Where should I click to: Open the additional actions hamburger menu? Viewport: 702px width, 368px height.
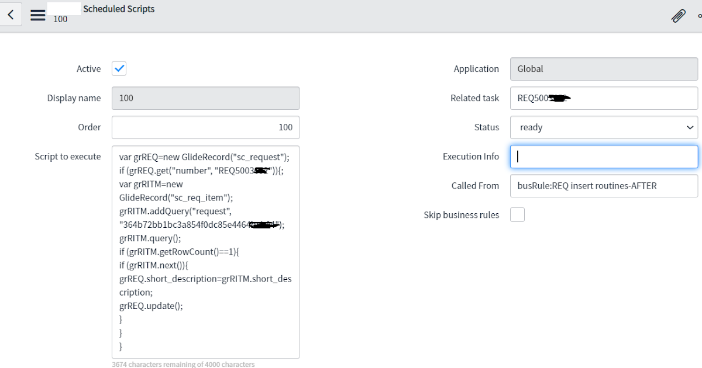[x=37, y=15]
